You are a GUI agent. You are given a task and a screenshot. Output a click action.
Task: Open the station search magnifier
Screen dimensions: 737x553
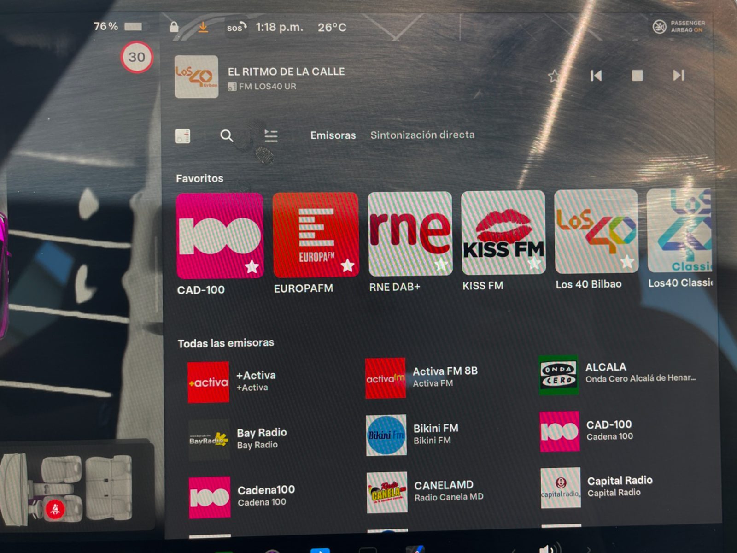click(227, 136)
